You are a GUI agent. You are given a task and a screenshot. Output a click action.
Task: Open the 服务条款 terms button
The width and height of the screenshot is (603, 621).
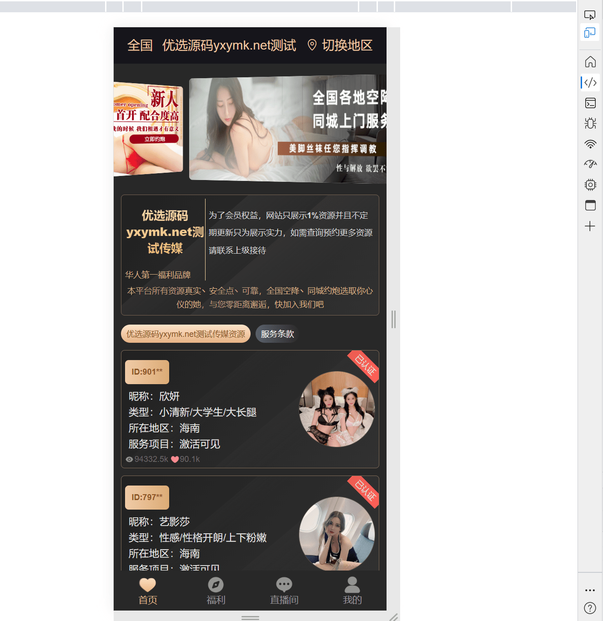point(277,334)
